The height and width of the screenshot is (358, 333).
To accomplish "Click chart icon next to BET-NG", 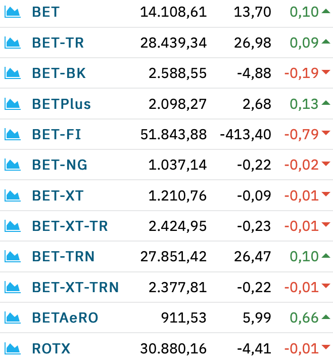I will coord(13,165).
